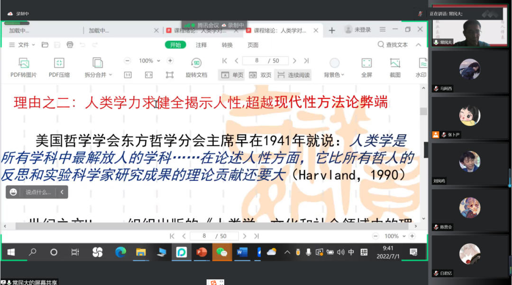Open the 文件 menu dropdown
This screenshot has width=512, height=285.
click(23, 45)
